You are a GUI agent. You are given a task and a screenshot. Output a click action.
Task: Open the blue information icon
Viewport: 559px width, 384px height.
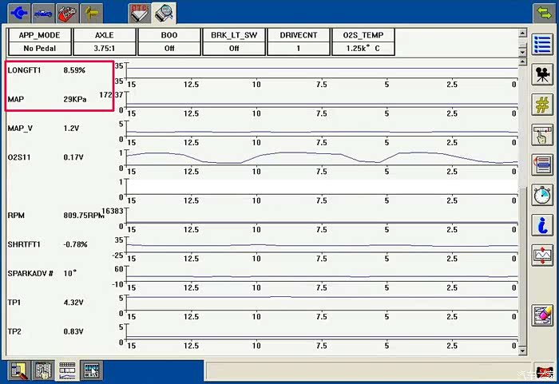click(x=543, y=225)
